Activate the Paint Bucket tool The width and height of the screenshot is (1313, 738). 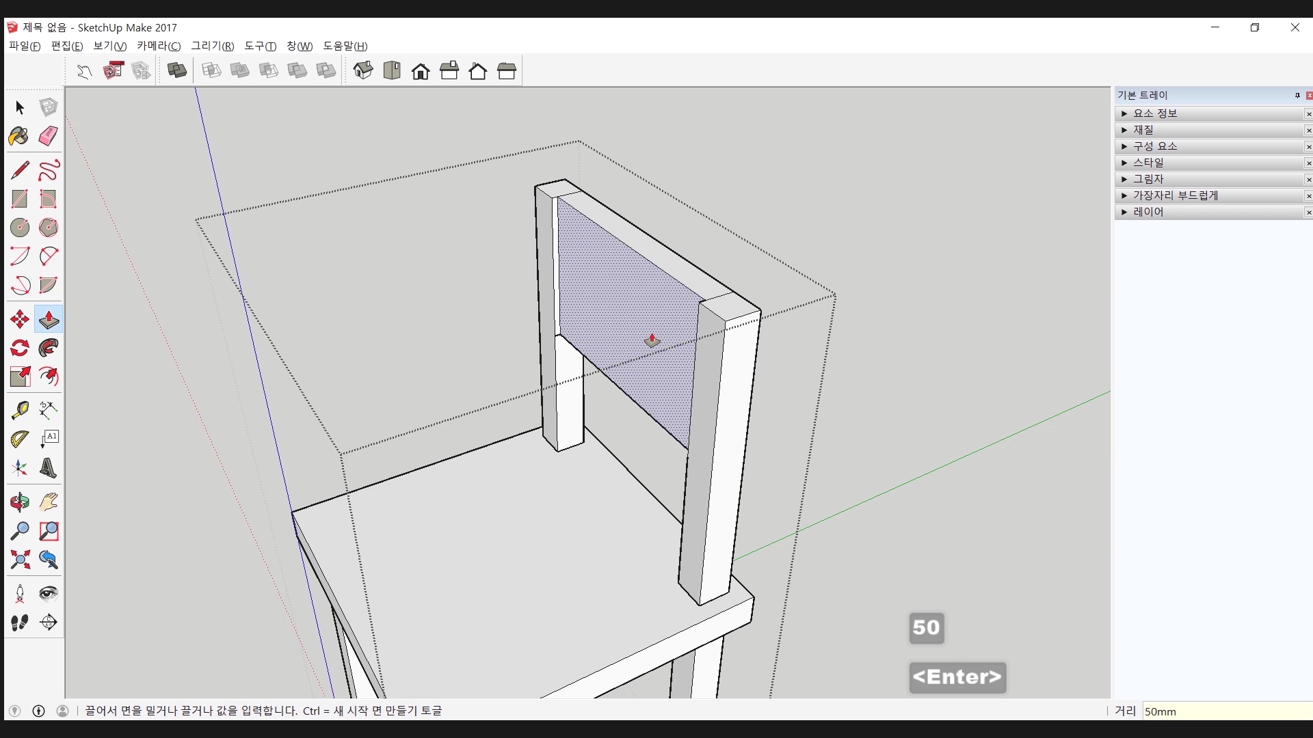(x=19, y=136)
